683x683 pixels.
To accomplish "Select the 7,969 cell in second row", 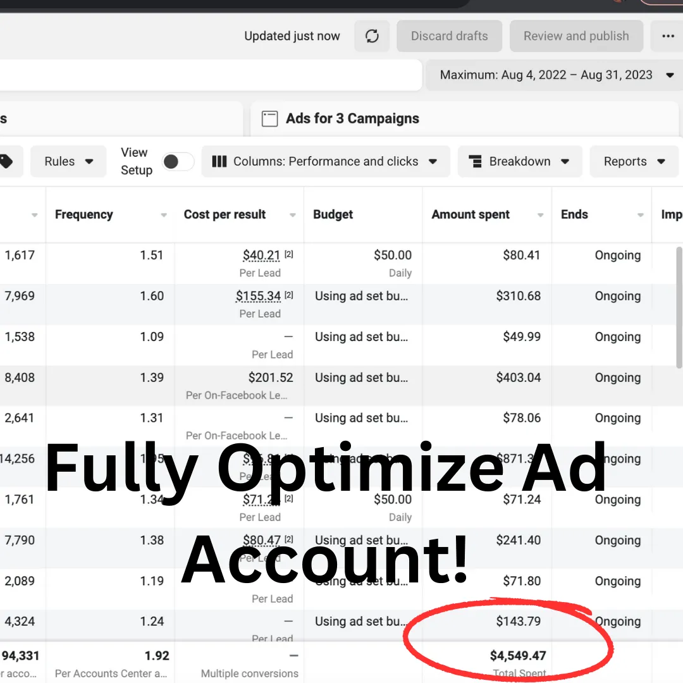I will coord(20,296).
